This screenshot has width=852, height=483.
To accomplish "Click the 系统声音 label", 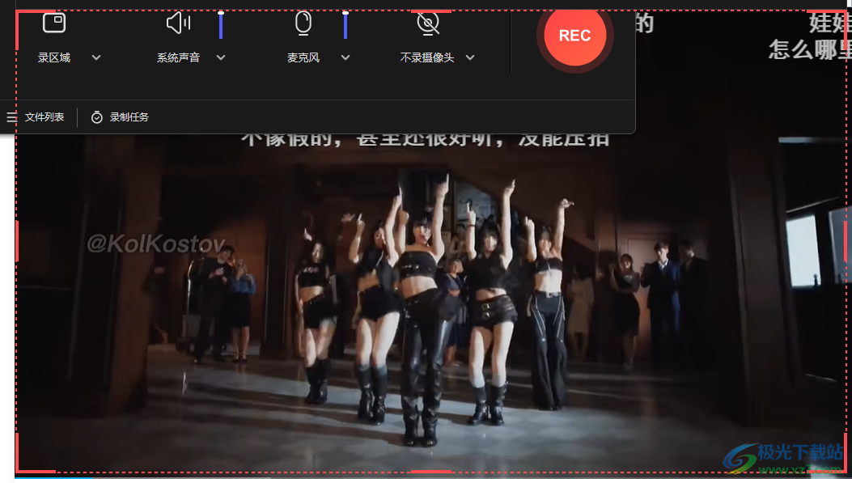I will pyautogui.click(x=178, y=57).
